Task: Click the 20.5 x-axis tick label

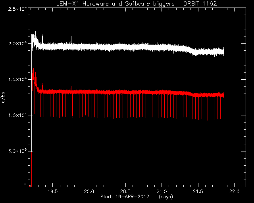Action: 125,192
